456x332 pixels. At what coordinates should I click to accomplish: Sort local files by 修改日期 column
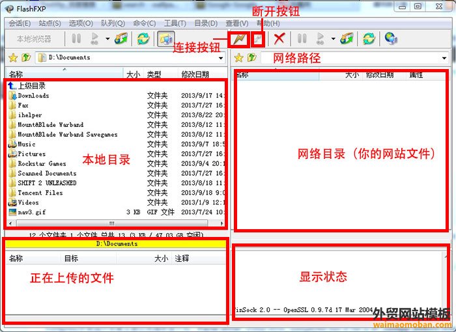click(x=202, y=74)
